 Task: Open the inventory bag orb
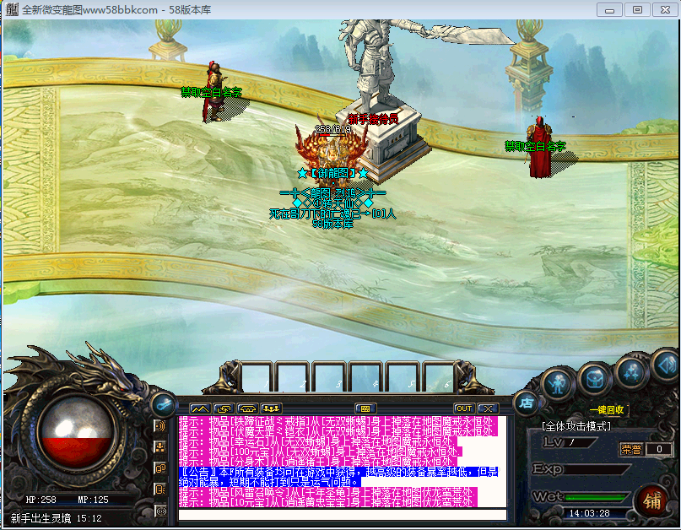tap(595, 378)
